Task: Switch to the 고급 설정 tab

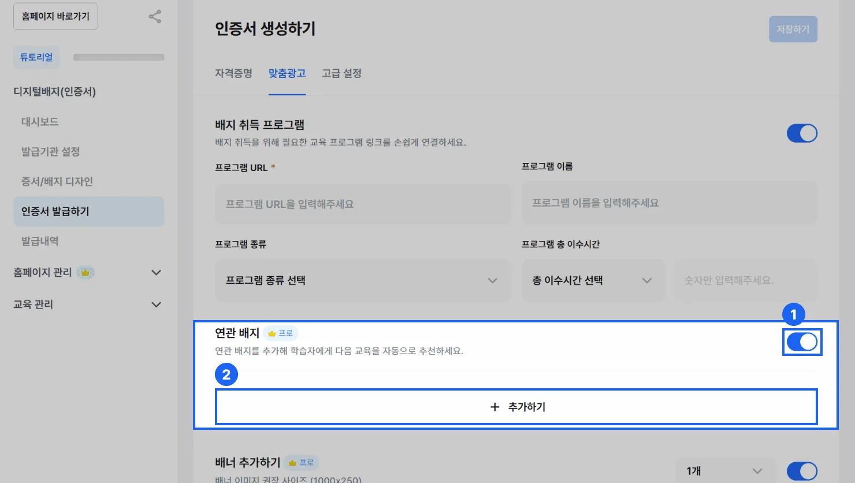Action: point(341,73)
